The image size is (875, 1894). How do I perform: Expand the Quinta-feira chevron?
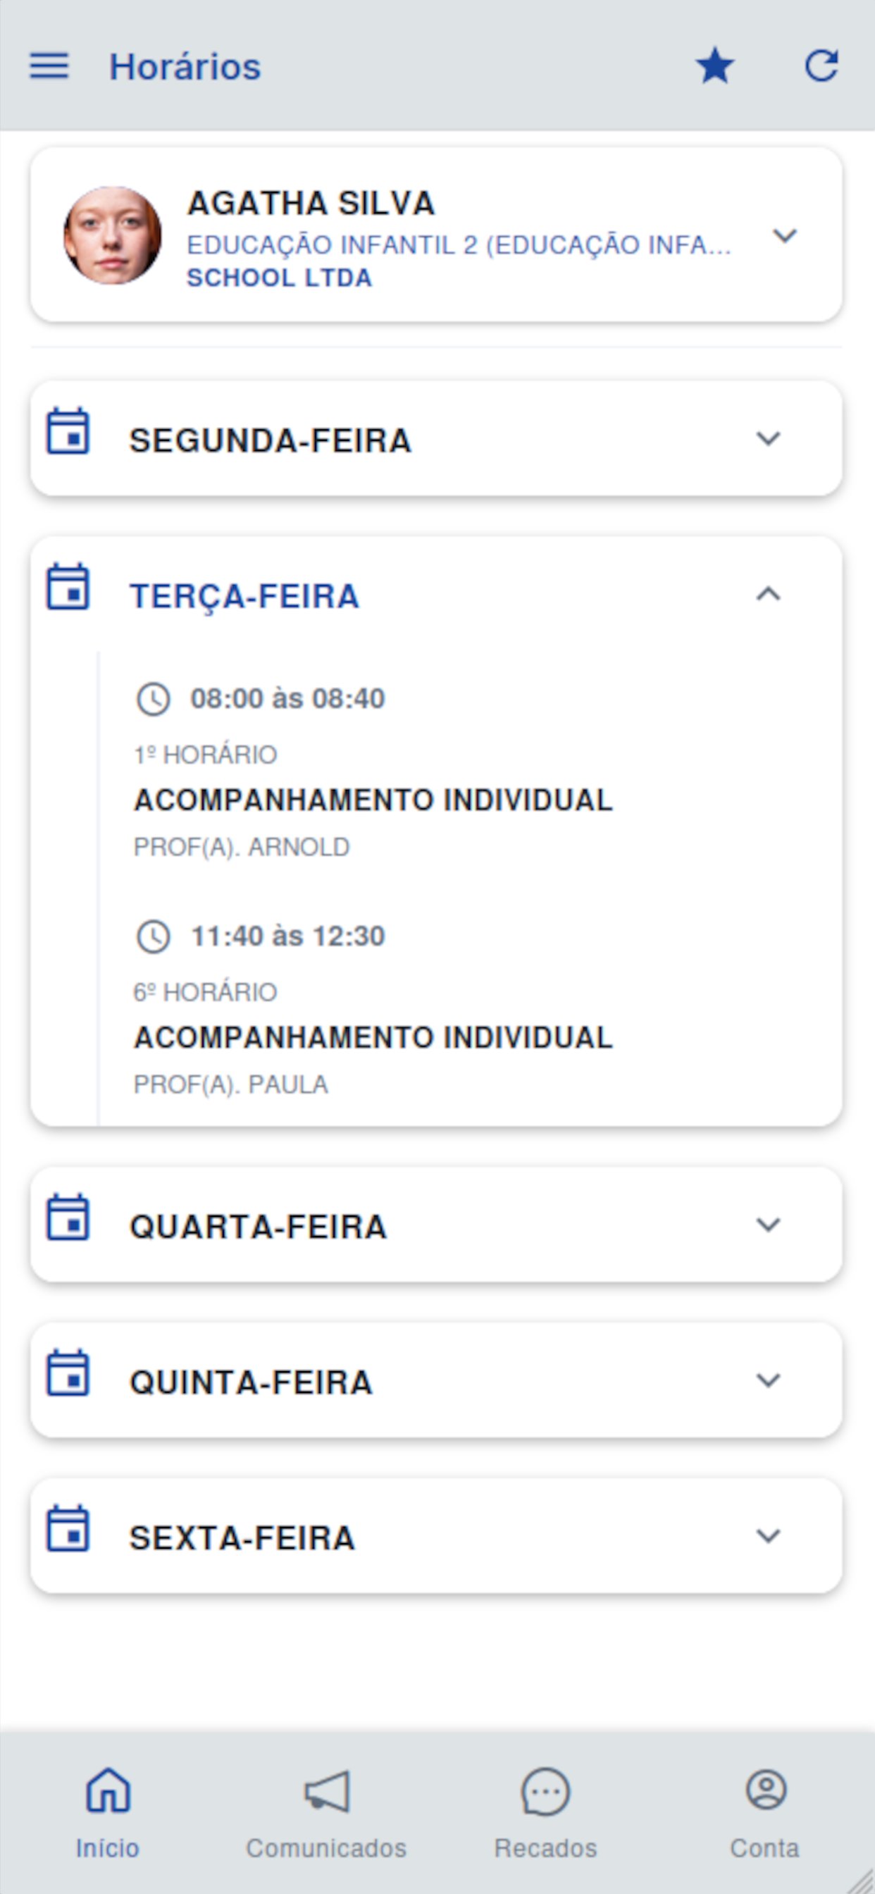pyautogui.click(x=768, y=1381)
